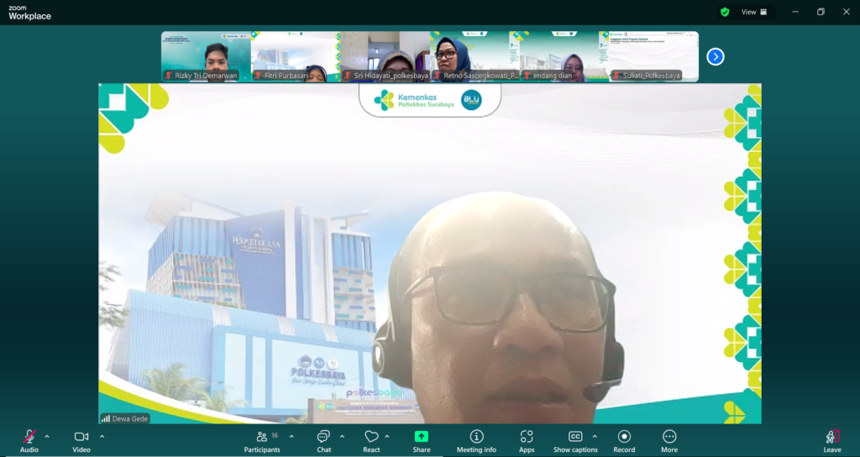
Task: Leave the meeting
Action: 831,440
